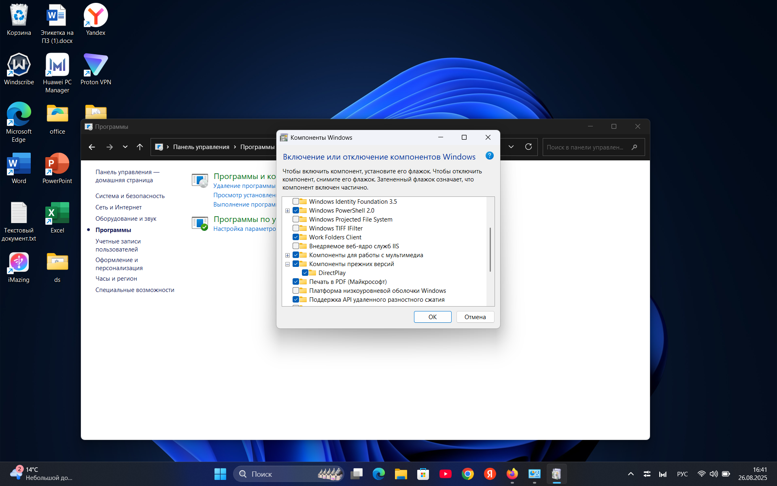
Task: Enable Windows Identity Foundation 3.5 checkbox
Action: (296, 202)
